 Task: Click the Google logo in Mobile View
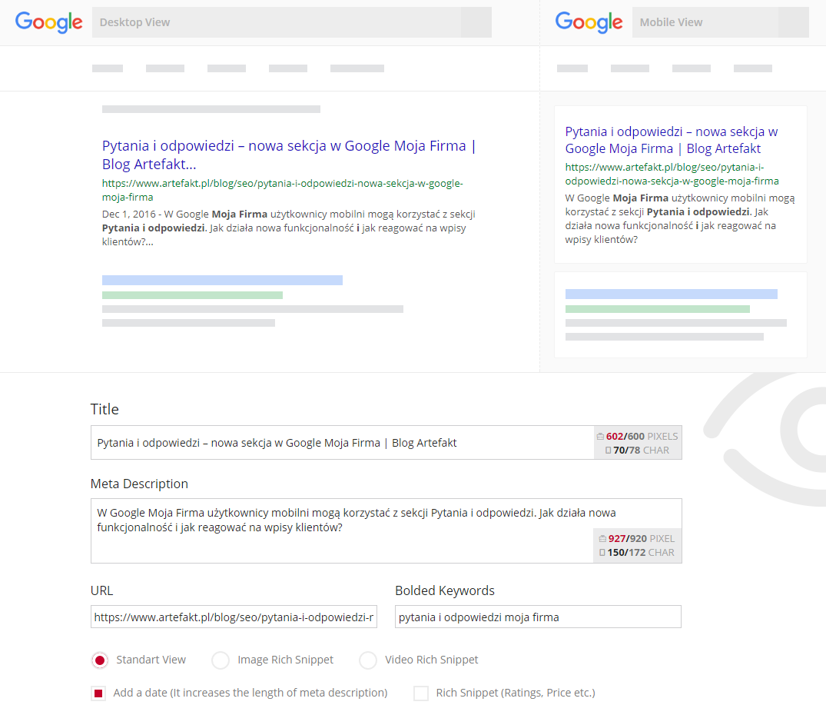(589, 22)
